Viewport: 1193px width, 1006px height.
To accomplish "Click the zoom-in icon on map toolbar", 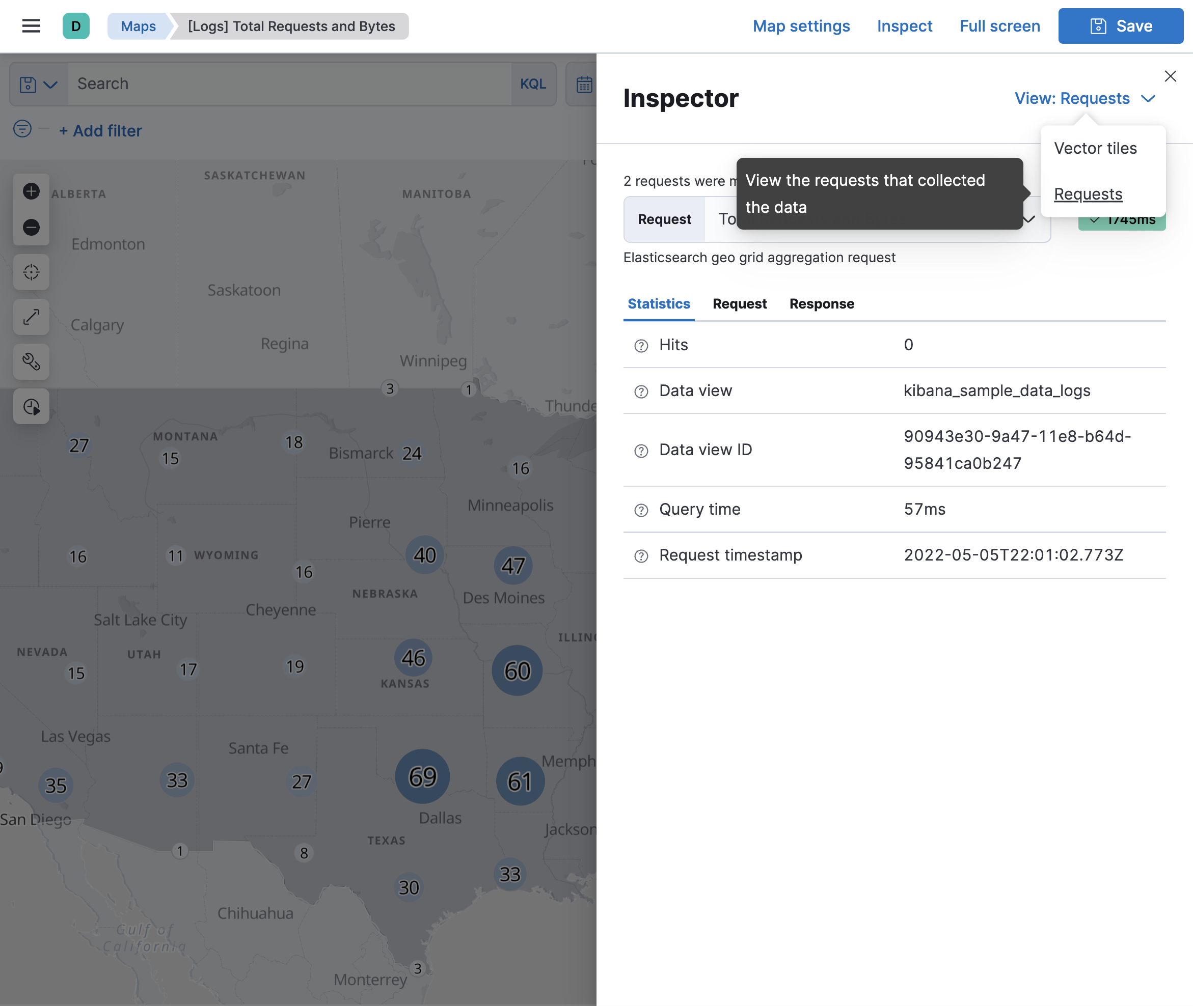I will pyautogui.click(x=30, y=190).
